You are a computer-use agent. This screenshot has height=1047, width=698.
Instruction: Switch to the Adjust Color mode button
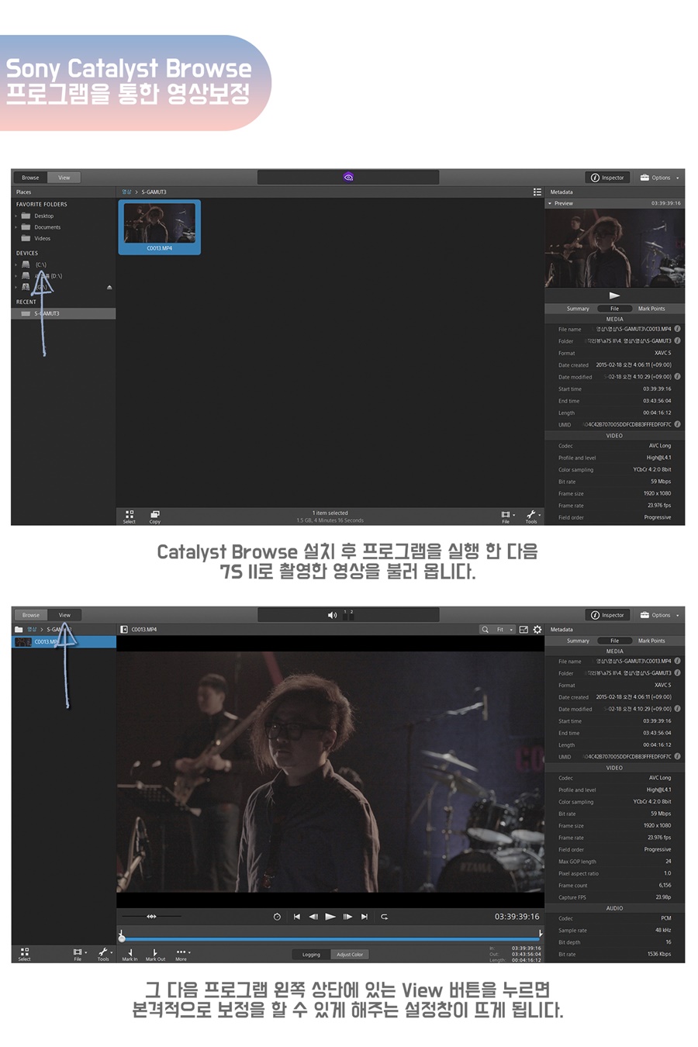click(x=350, y=955)
